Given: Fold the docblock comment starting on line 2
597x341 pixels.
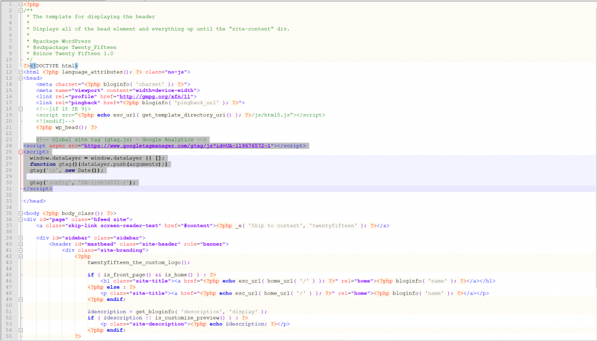Looking at the screenshot, I should pyautogui.click(x=21, y=10).
